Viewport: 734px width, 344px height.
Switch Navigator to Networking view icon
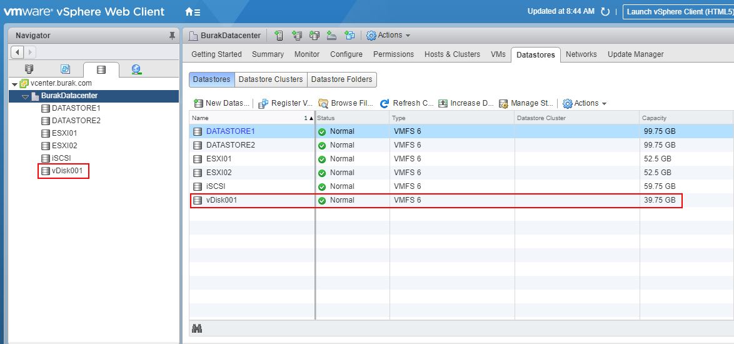[x=136, y=69]
